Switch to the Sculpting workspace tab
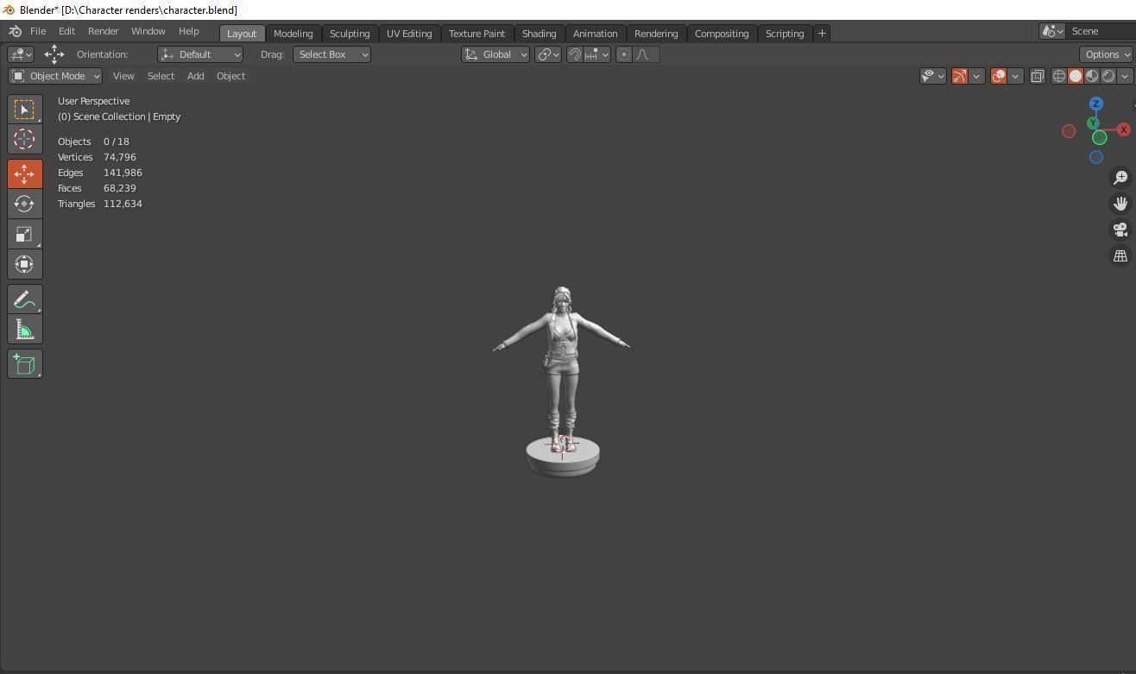The image size is (1136, 674). (x=350, y=34)
